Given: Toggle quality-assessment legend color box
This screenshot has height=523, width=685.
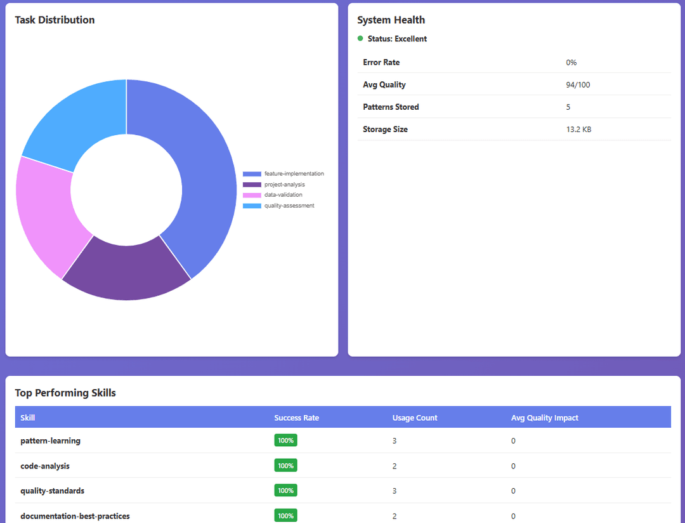Looking at the screenshot, I should pyautogui.click(x=252, y=206).
